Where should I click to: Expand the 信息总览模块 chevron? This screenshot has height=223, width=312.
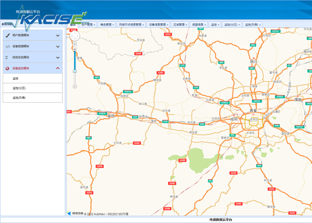(x=57, y=58)
